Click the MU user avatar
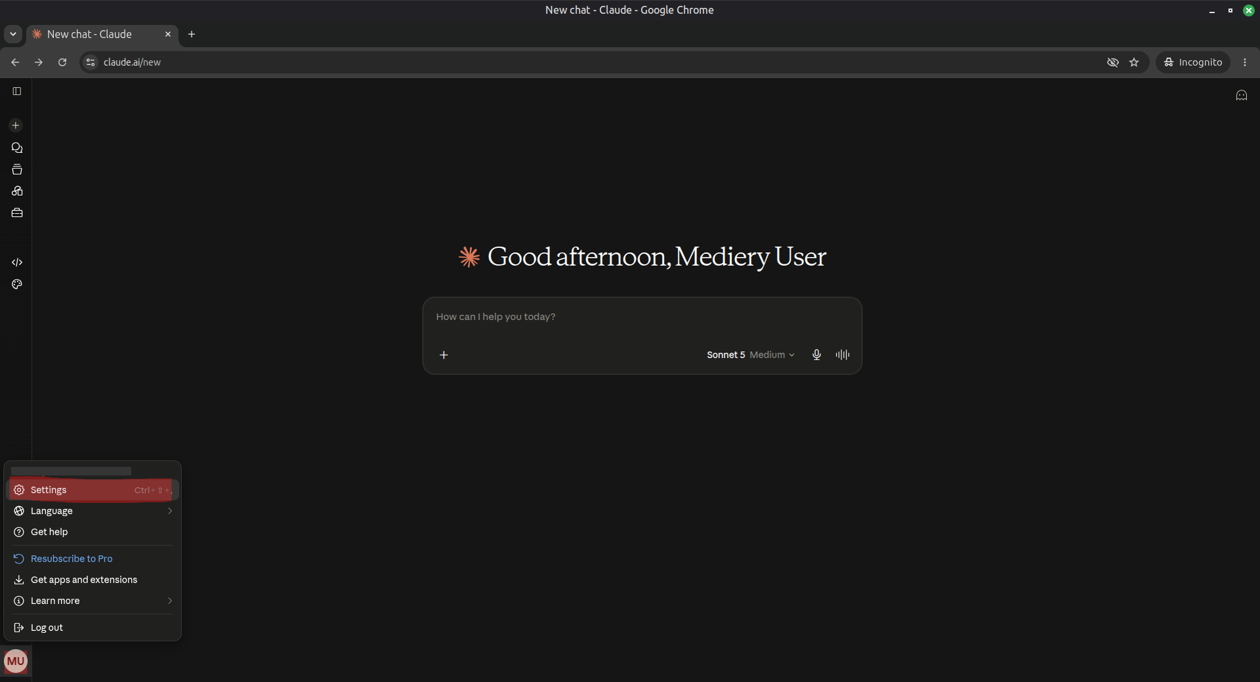The height and width of the screenshot is (682, 1260). [x=16, y=661]
